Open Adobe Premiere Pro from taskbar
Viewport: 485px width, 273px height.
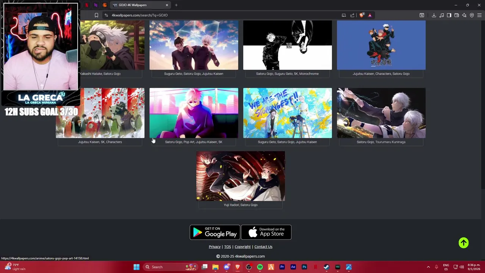pos(282,267)
